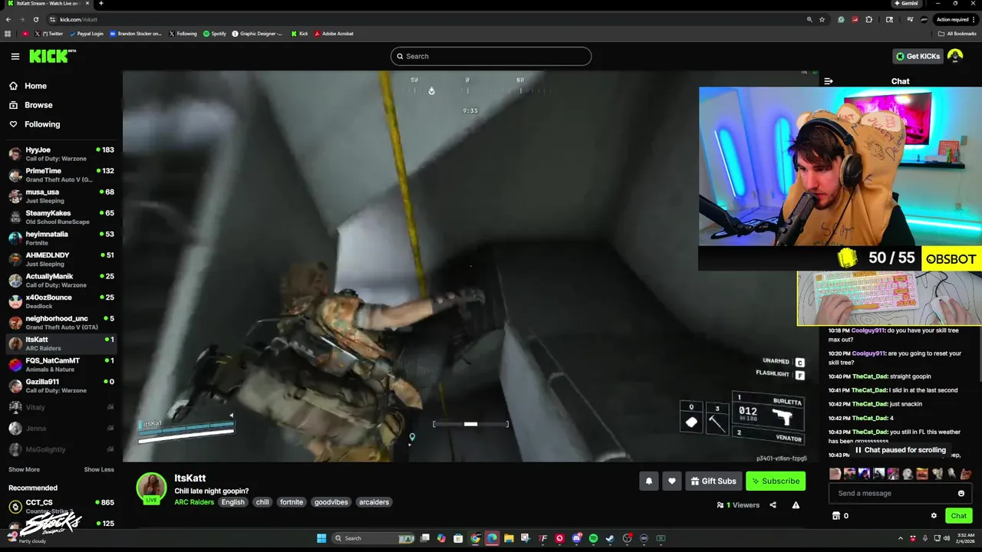This screenshot has height=552, width=982.
Task: Toggle the follow heart button
Action: [x=672, y=481]
